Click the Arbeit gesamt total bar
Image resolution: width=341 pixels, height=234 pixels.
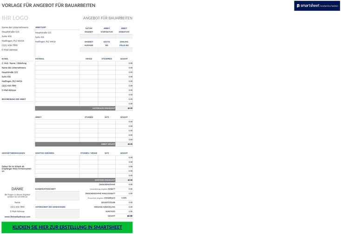[x=75, y=144]
